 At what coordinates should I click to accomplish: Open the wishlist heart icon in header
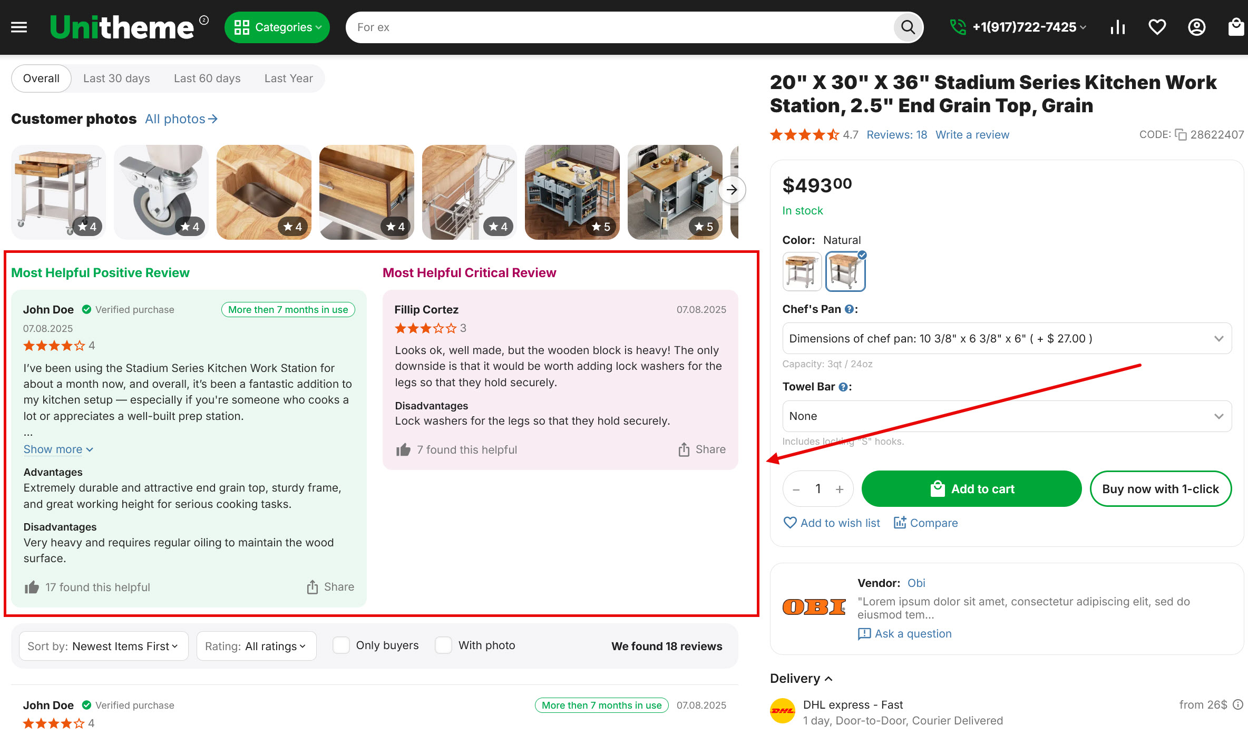(1157, 27)
